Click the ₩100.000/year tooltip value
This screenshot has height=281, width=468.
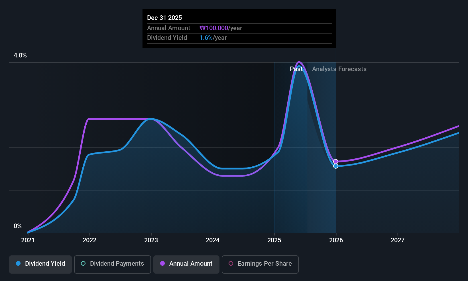[221, 28]
